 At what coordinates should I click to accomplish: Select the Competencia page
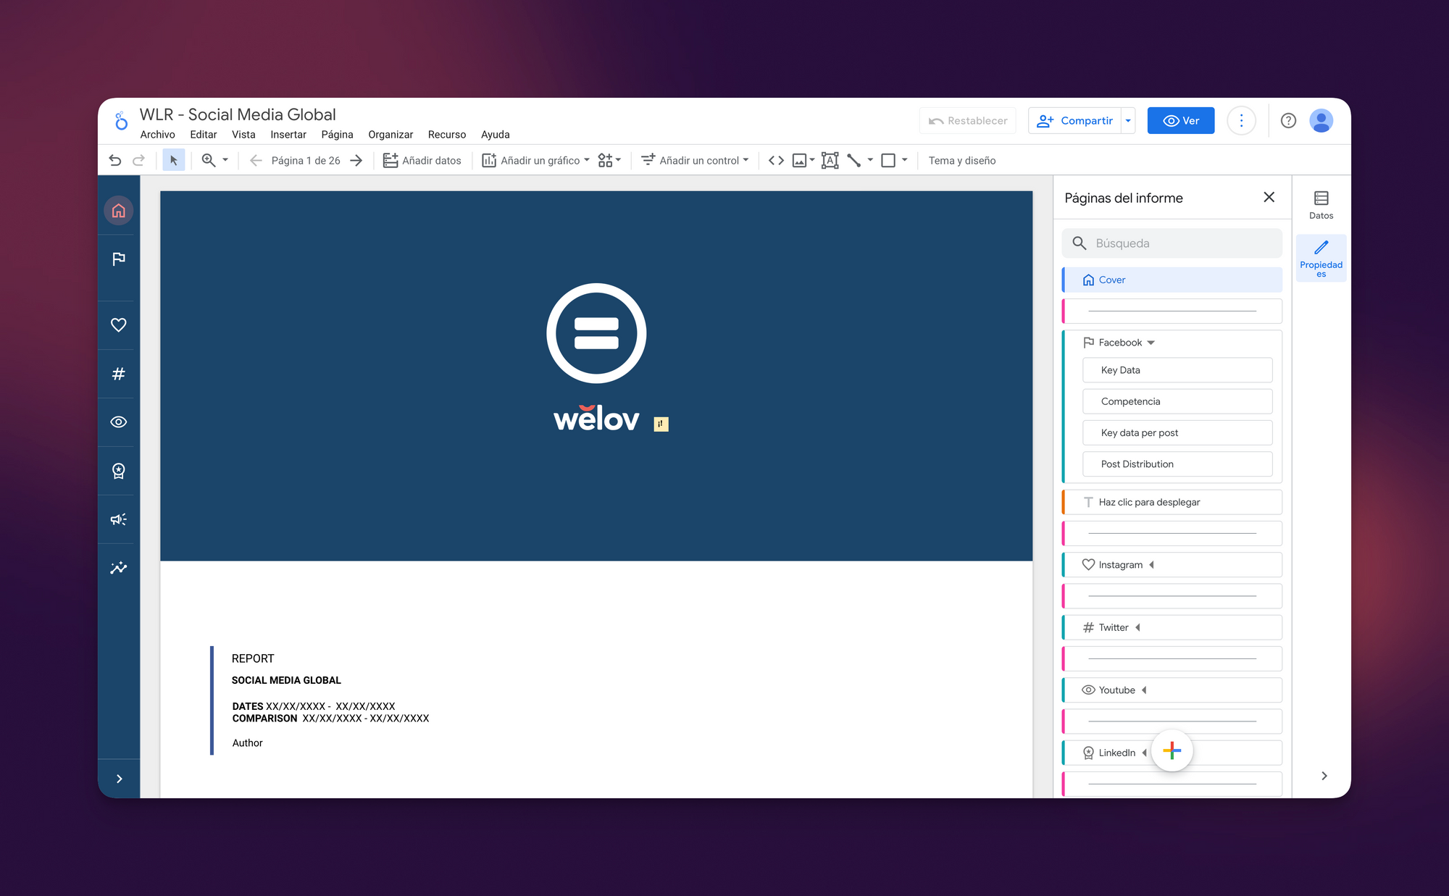point(1177,401)
